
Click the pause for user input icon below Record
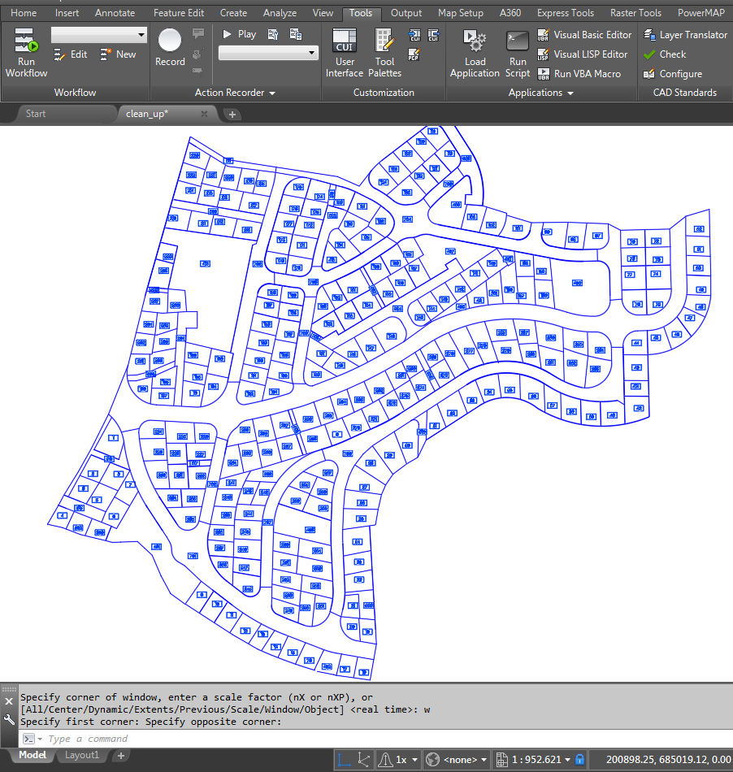pos(197,72)
